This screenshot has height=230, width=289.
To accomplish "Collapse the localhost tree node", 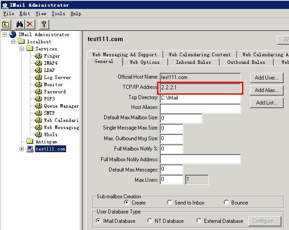I will (x=13, y=42).
